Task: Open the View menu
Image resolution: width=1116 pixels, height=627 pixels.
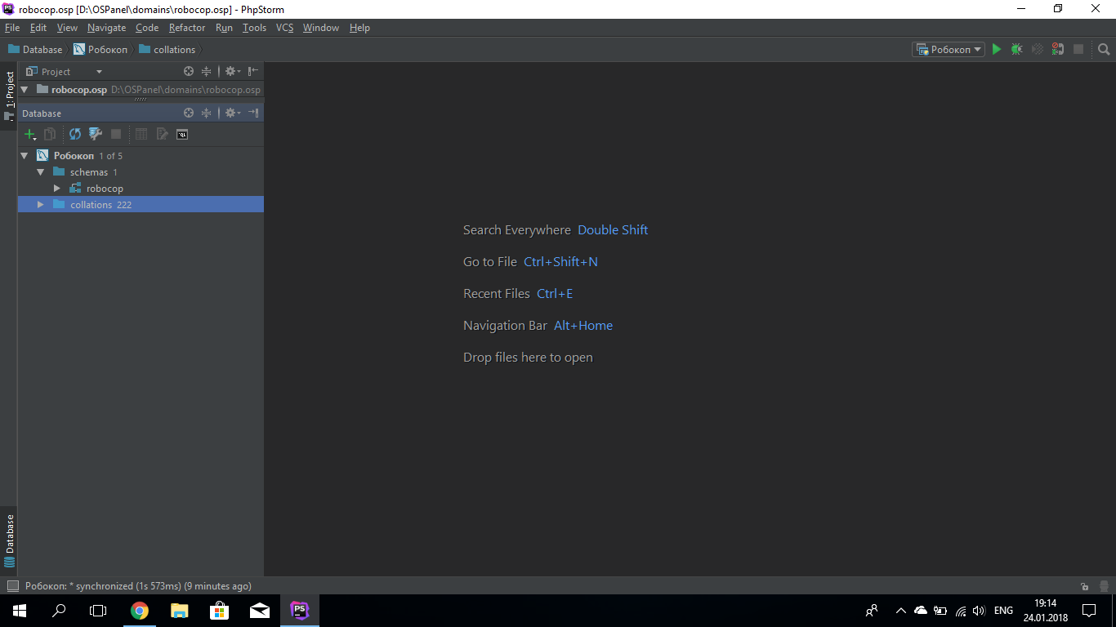Action: [67, 28]
